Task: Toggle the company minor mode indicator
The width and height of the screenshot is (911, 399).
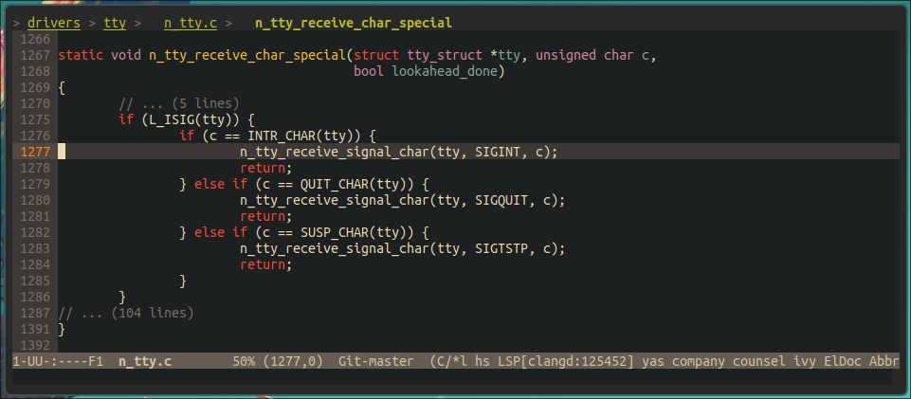Action: pyautogui.click(x=699, y=361)
